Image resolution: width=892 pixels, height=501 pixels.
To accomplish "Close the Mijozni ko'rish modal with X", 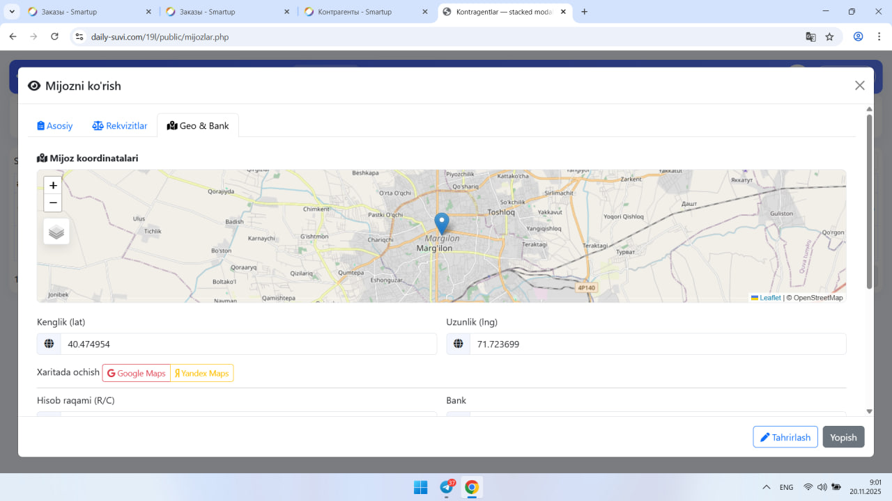I will pos(859,86).
